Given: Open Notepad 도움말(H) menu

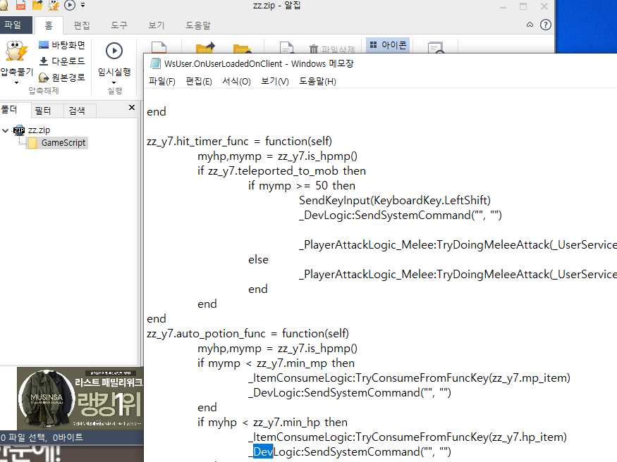Looking at the screenshot, I should click(317, 81).
